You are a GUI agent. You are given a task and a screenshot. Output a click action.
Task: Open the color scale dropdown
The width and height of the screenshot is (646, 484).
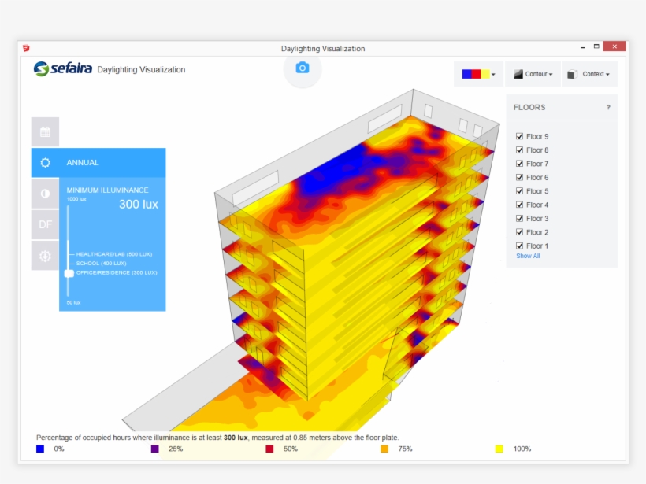point(477,73)
